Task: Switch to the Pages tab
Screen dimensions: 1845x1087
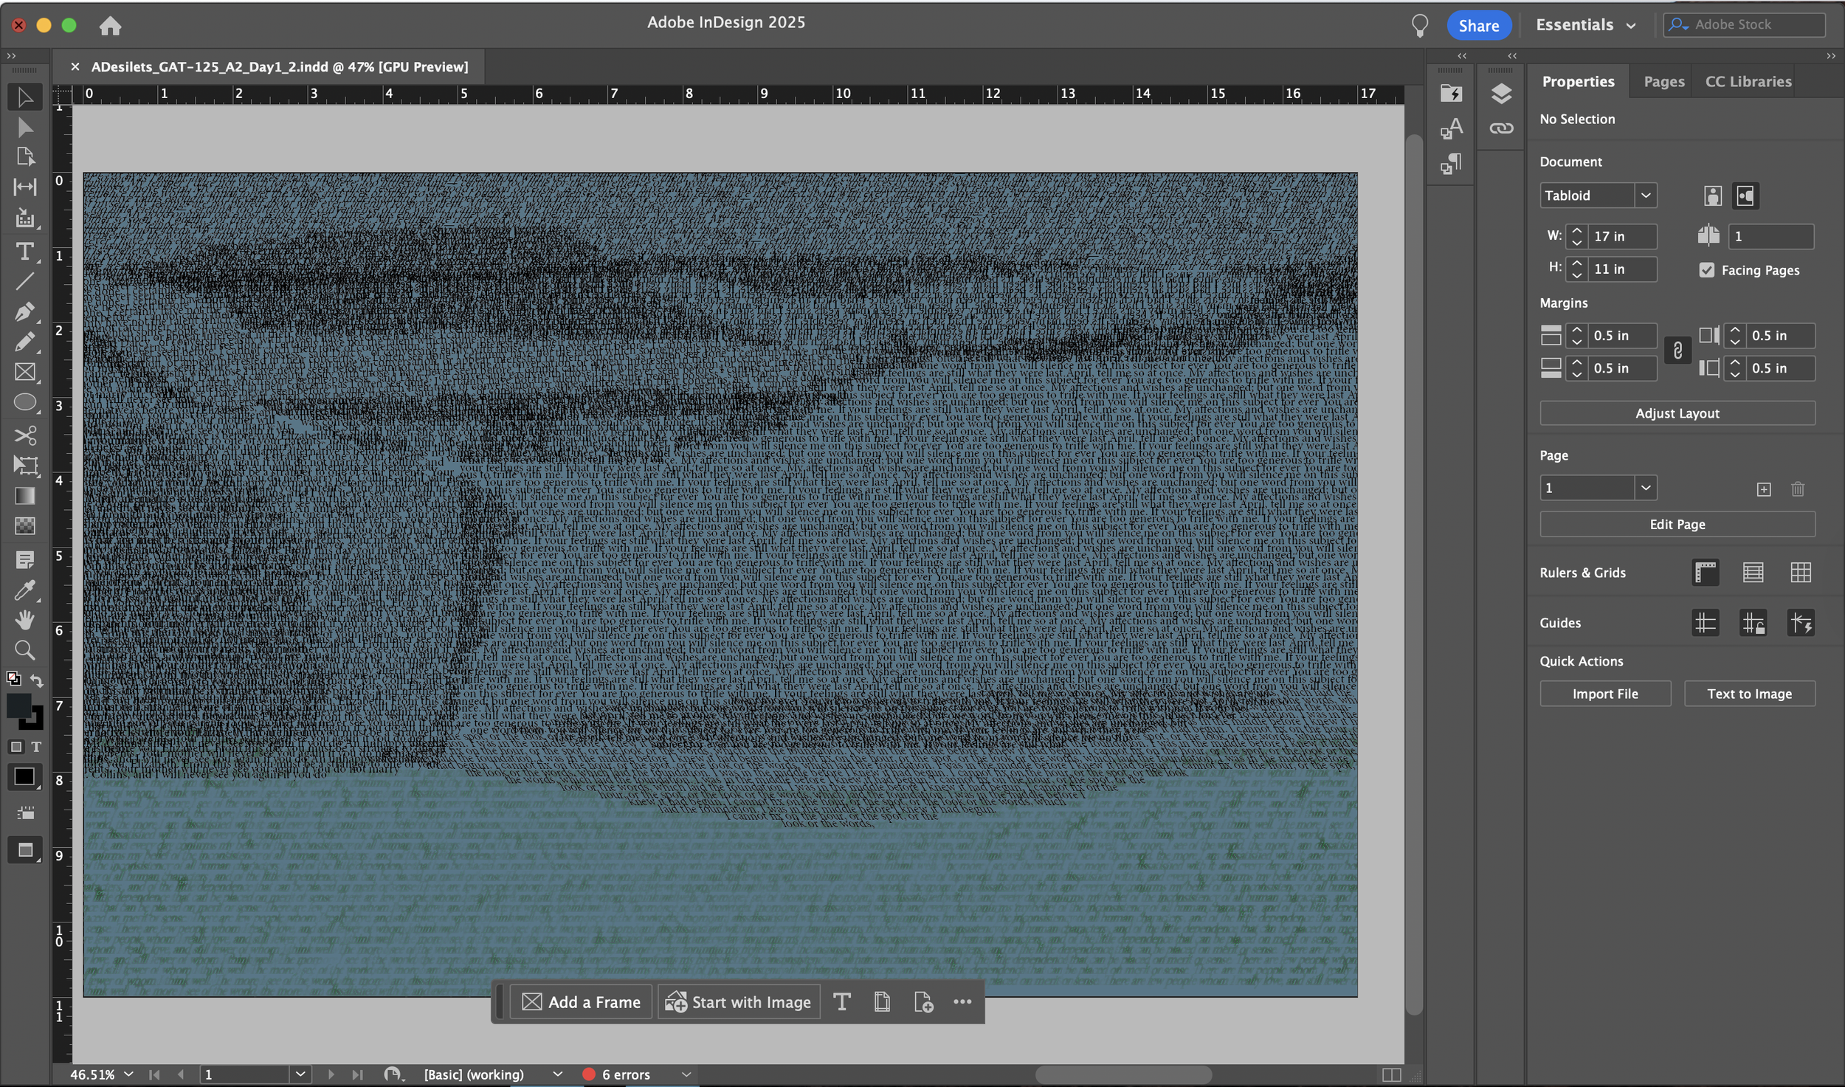Action: tap(1663, 81)
